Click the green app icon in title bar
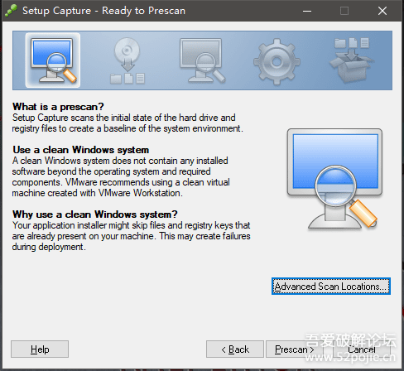This screenshot has width=404, height=371. pos(11,11)
